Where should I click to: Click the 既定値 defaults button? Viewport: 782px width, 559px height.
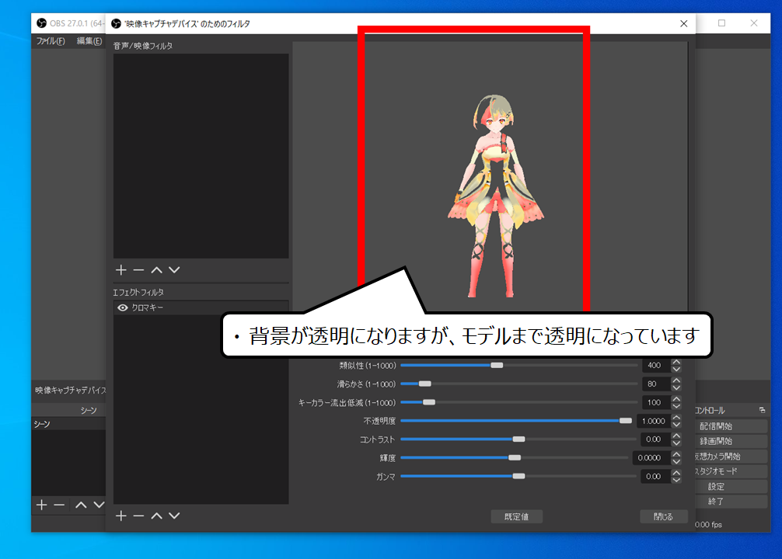coord(516,516)
